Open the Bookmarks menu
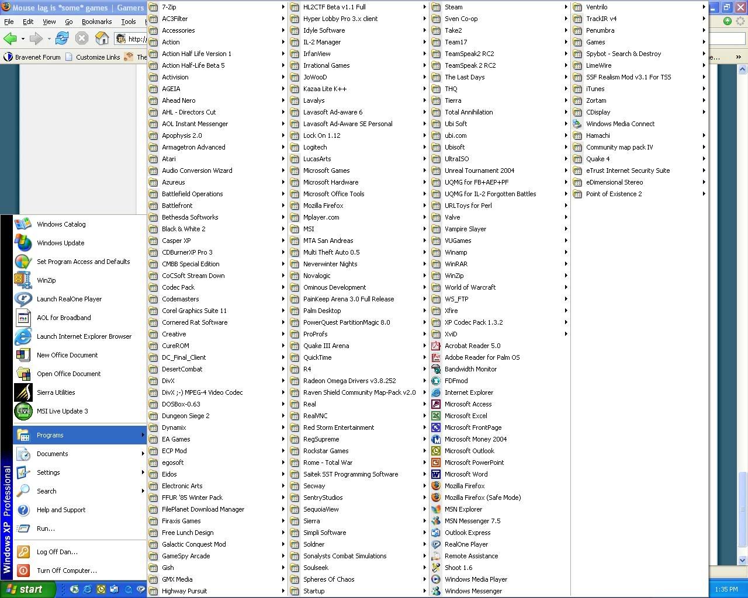This screenshot has height=598, width=748. point(96,22)
